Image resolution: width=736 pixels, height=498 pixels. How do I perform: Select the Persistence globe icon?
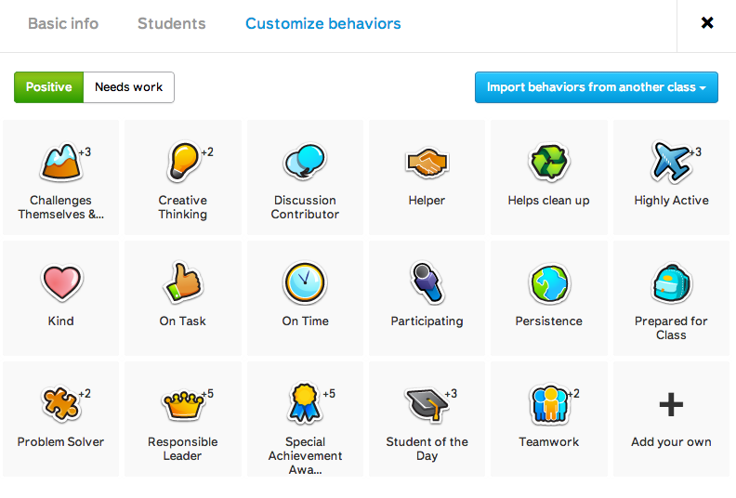[548, 282]
